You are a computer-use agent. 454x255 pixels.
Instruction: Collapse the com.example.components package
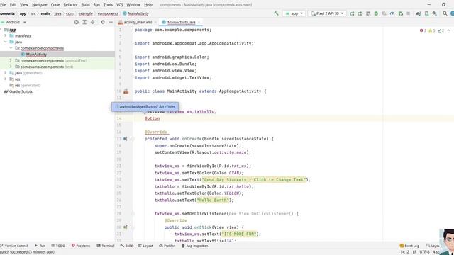click(x=11, y=48)
